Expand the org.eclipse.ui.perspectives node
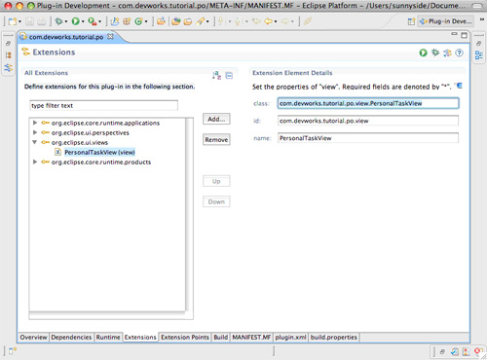 (x=35, y=132)
